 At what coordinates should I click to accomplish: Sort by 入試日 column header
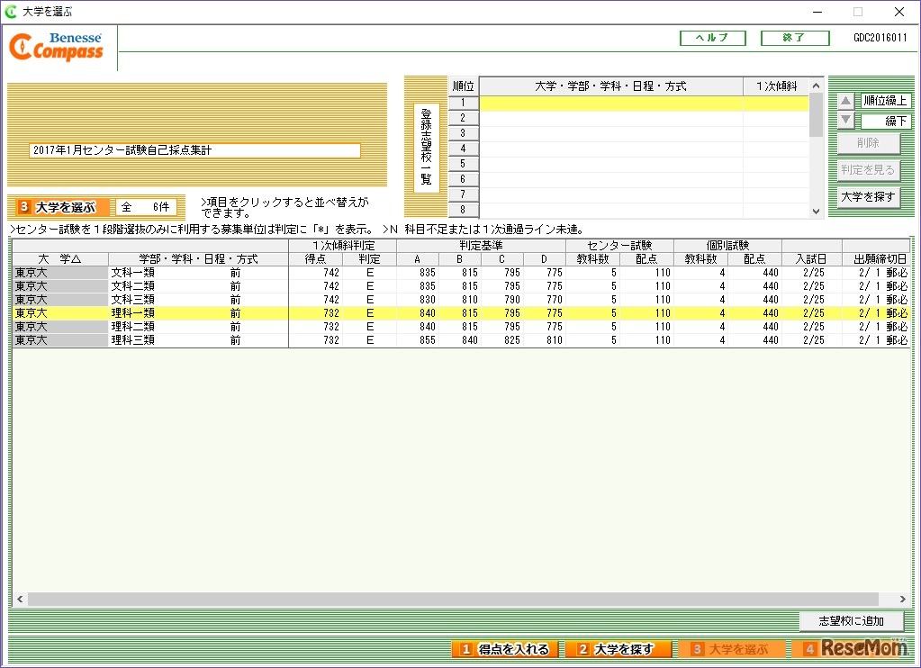pyautogui.click(x=811, y=258)
